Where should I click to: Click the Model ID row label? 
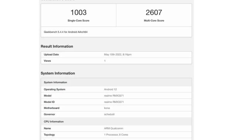(49, 102)
